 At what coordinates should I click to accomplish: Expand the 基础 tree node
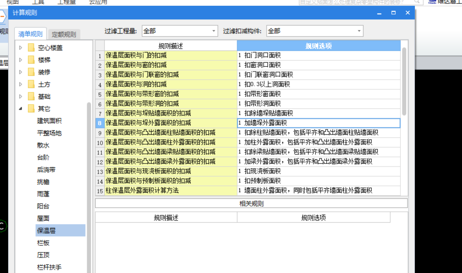coord(20,97)
